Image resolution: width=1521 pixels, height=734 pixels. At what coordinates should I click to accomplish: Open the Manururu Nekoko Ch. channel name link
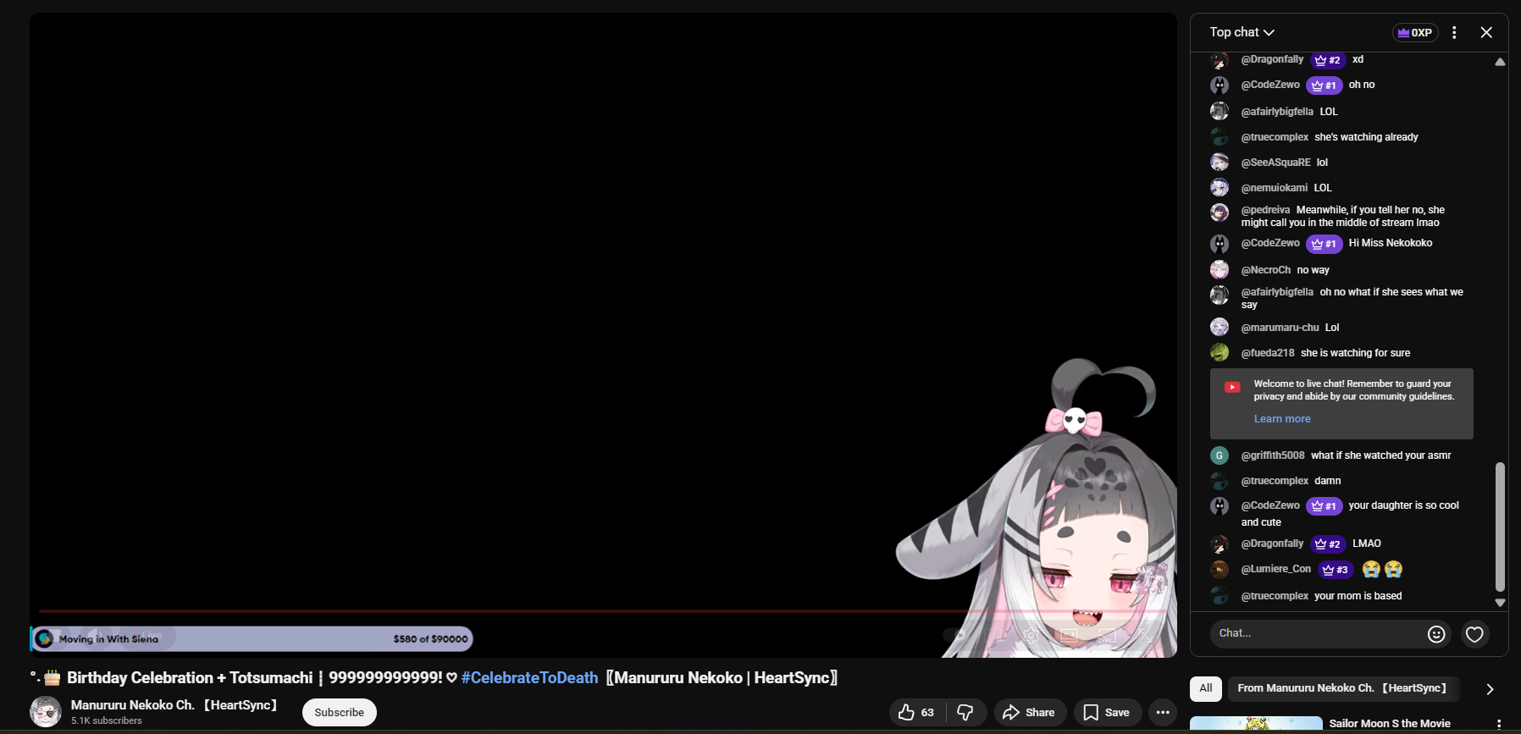click(174, 705)
